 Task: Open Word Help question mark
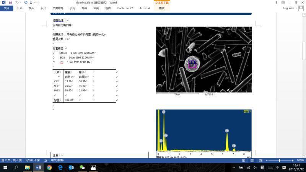276,3
